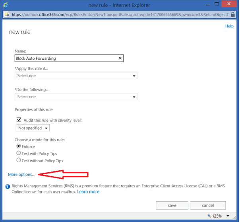The width and height of the screenshot is (240, 222).
Task: Open the 'Apply this rule if' dropdown
Action: click(x=75, y=76)
